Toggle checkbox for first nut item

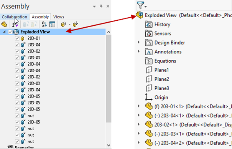click(17, 116)
